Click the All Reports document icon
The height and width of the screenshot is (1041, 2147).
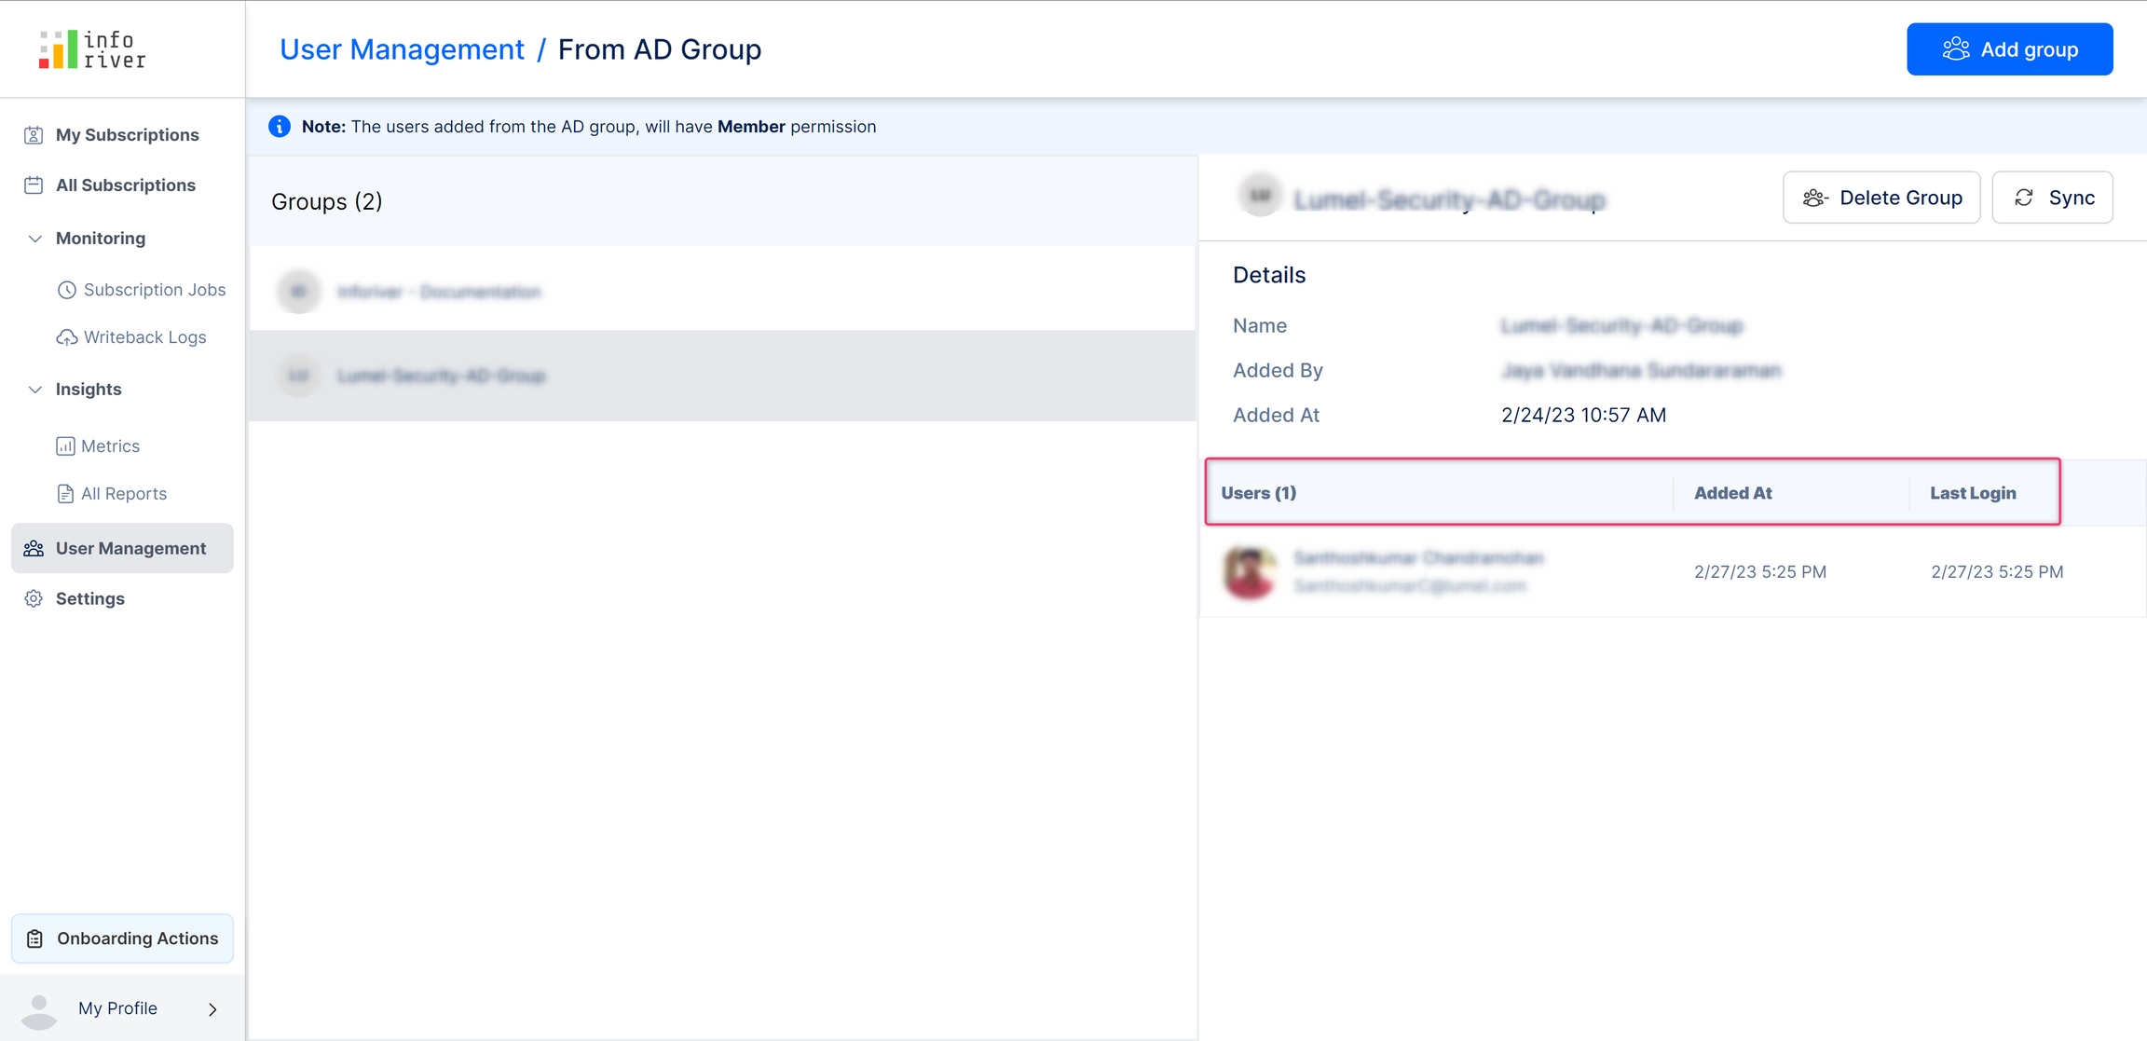click(x=65, y=494)
